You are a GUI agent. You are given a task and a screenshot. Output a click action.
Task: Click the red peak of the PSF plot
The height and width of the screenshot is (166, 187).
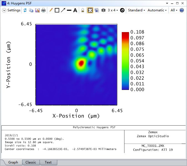click(81, 63)
